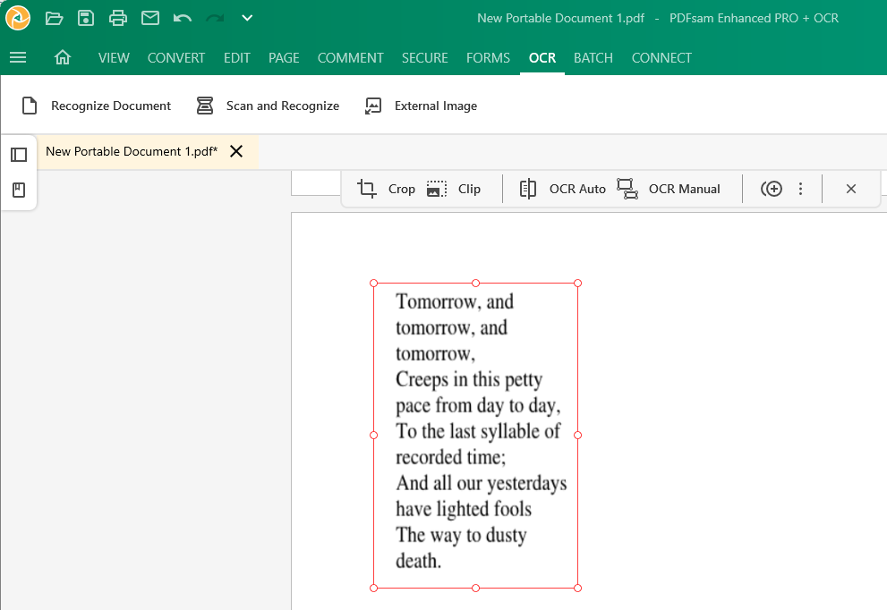Viewport: 887px width, 610px height.
Task: Open the three-dot more options menu
Action: pyautogui.click(x=800, y=189)
